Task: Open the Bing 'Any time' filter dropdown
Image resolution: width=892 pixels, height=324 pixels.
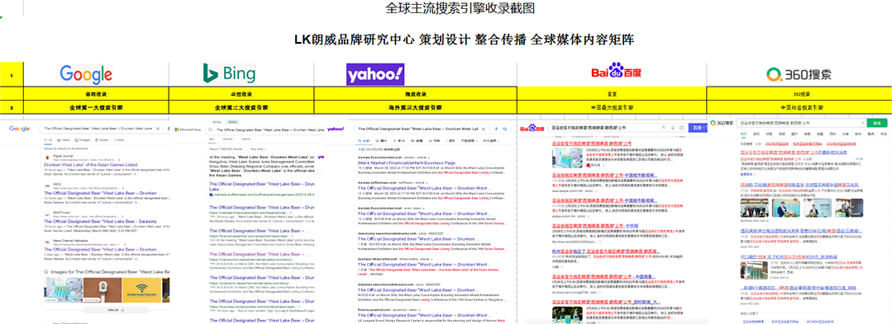Action: tap(257, 148)
